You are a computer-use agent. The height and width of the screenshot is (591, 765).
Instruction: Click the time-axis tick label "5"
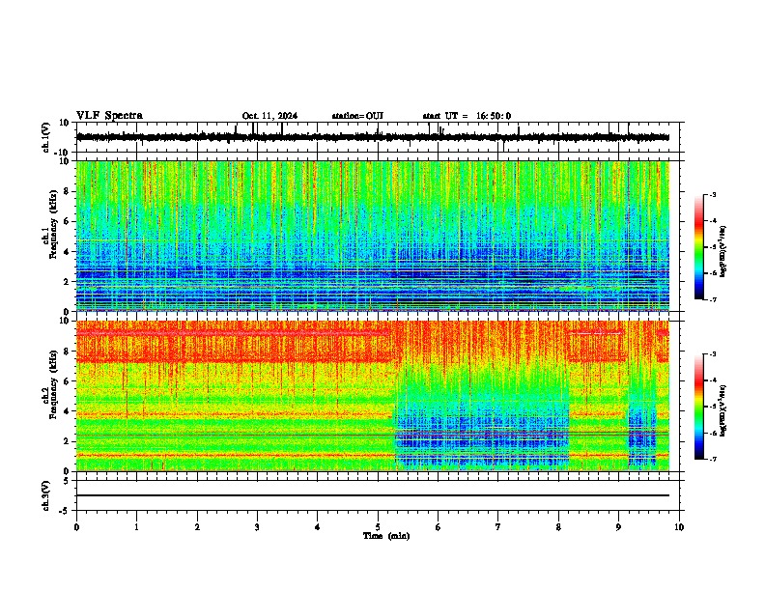pos(378,527)
